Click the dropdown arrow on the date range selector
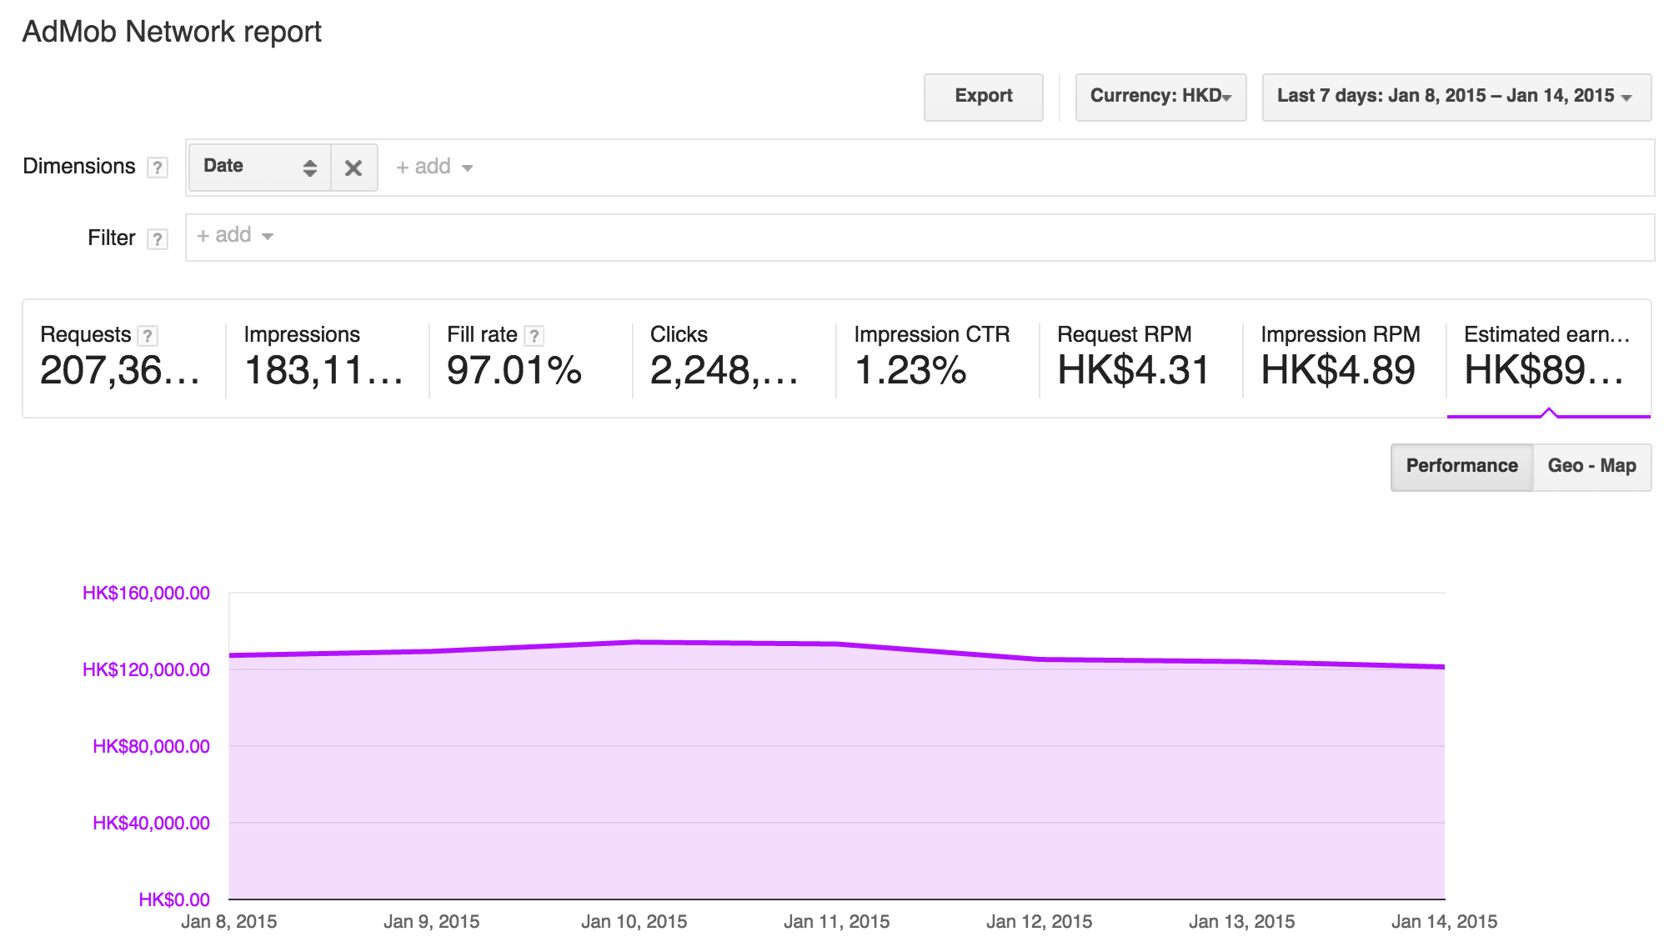Viewport: 1674px width, 952px height. point(1627,98)
